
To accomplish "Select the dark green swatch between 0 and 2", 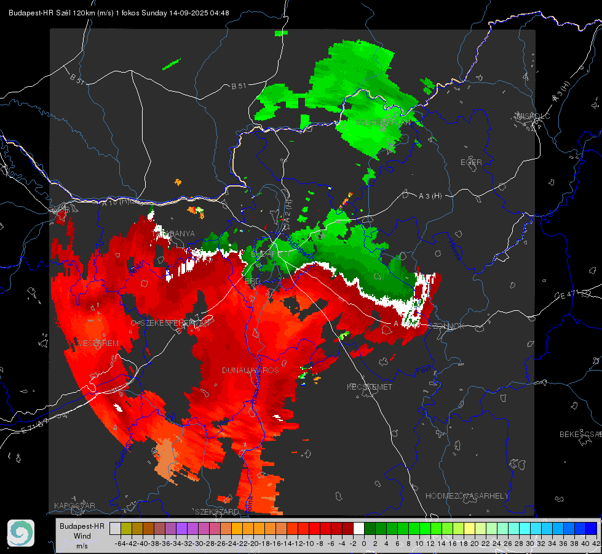I will point(370,528).
